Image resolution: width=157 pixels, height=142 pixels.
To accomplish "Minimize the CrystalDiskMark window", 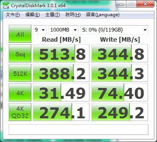I will point(121,5).
